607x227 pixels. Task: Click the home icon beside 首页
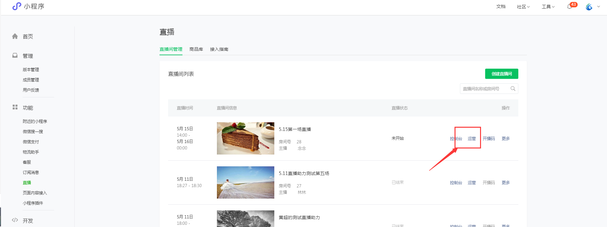click(x=15, y=36)
